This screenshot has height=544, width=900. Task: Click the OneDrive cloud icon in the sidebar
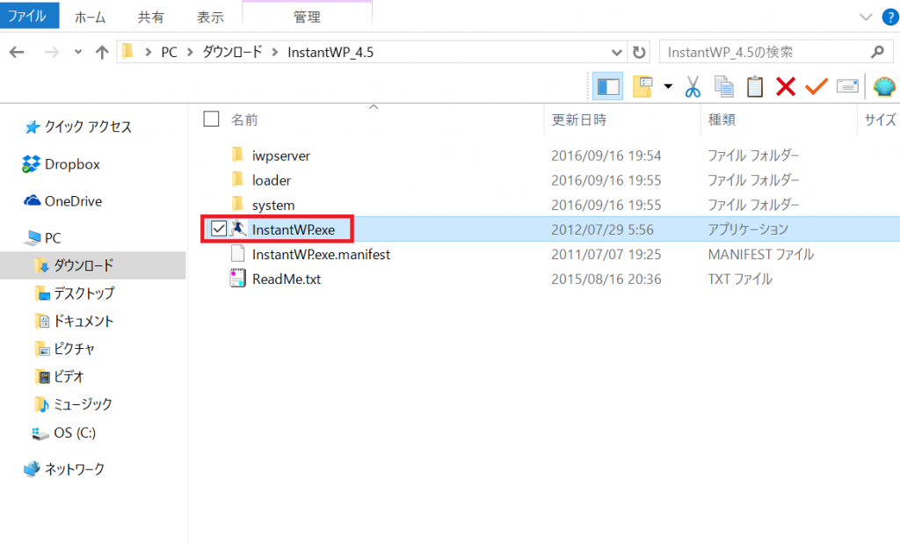click(33, 201)
